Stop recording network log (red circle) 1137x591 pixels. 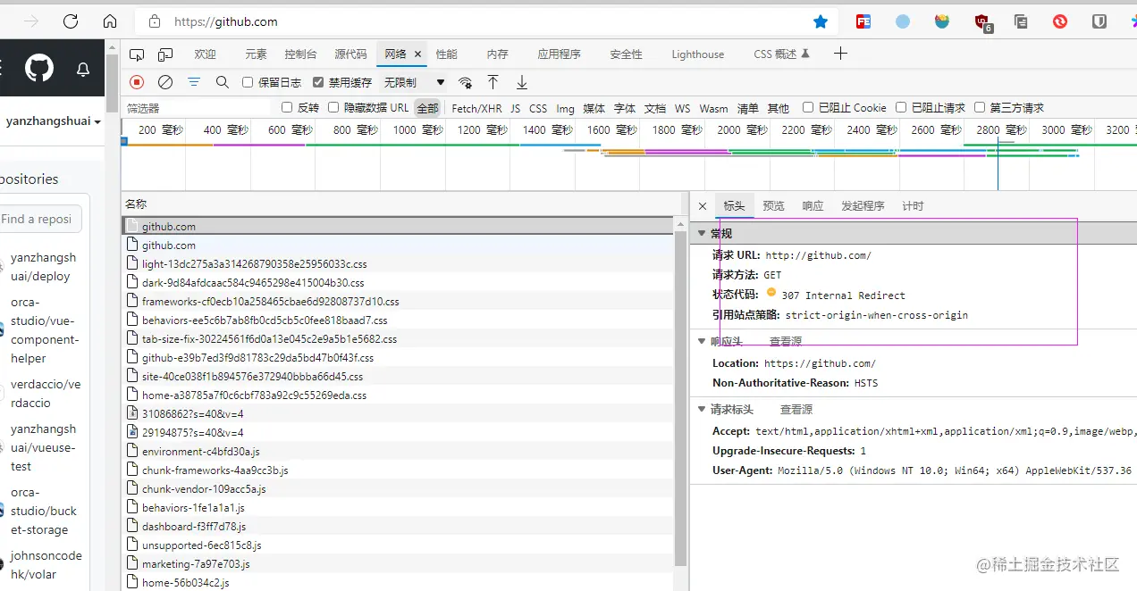(137, 82)
